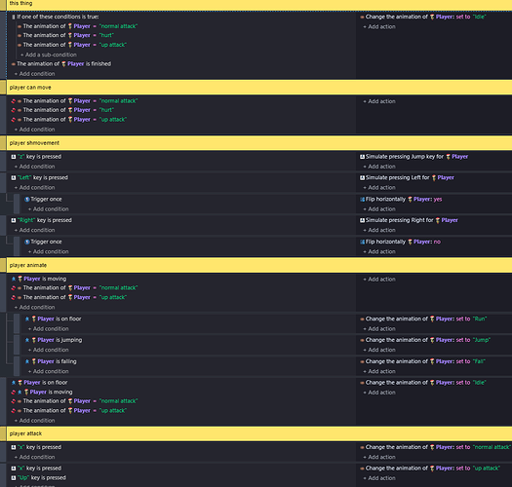Select the "Up" key is pressed condition
Image resolution: width=512 pixels, height=487 pixels.
pos(39,478)
